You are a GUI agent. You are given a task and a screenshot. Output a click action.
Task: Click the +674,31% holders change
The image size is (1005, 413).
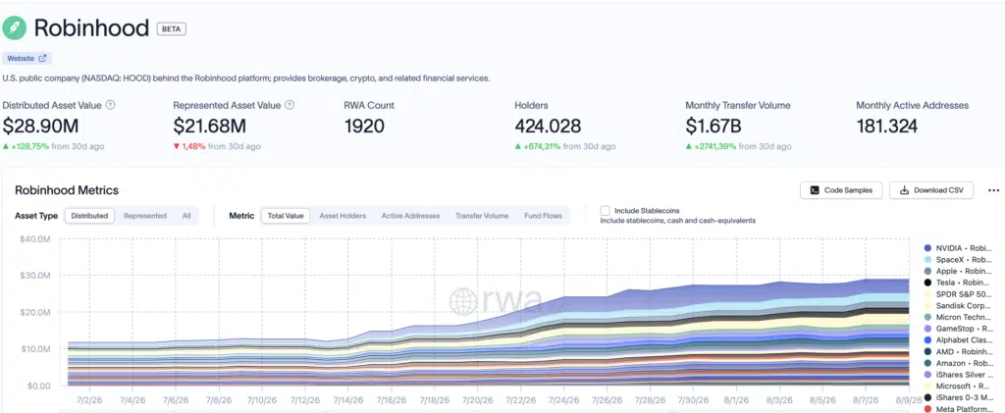click(x=538, y=146)
